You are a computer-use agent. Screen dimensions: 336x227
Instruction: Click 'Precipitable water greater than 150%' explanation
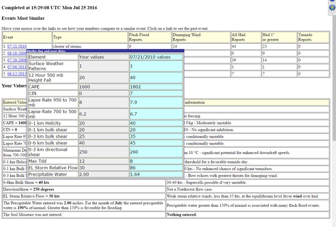pos(243,205)
